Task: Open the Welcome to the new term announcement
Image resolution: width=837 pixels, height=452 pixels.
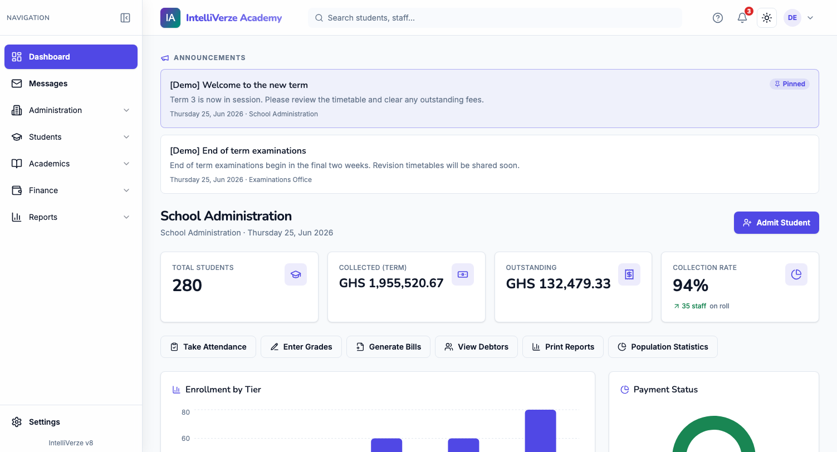Action: [x=490, y=99]
